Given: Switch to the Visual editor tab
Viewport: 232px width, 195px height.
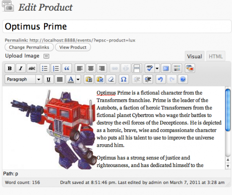Looking at the screenshot, I should pyautogui.click(x=194, y=56).
